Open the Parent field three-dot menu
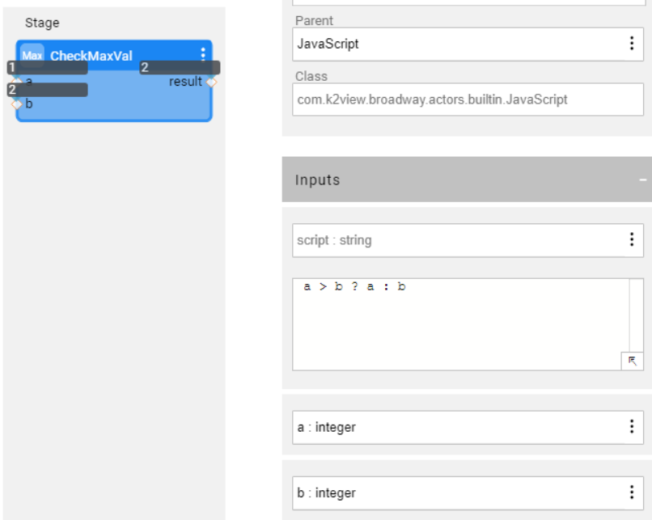 (631, 44)
